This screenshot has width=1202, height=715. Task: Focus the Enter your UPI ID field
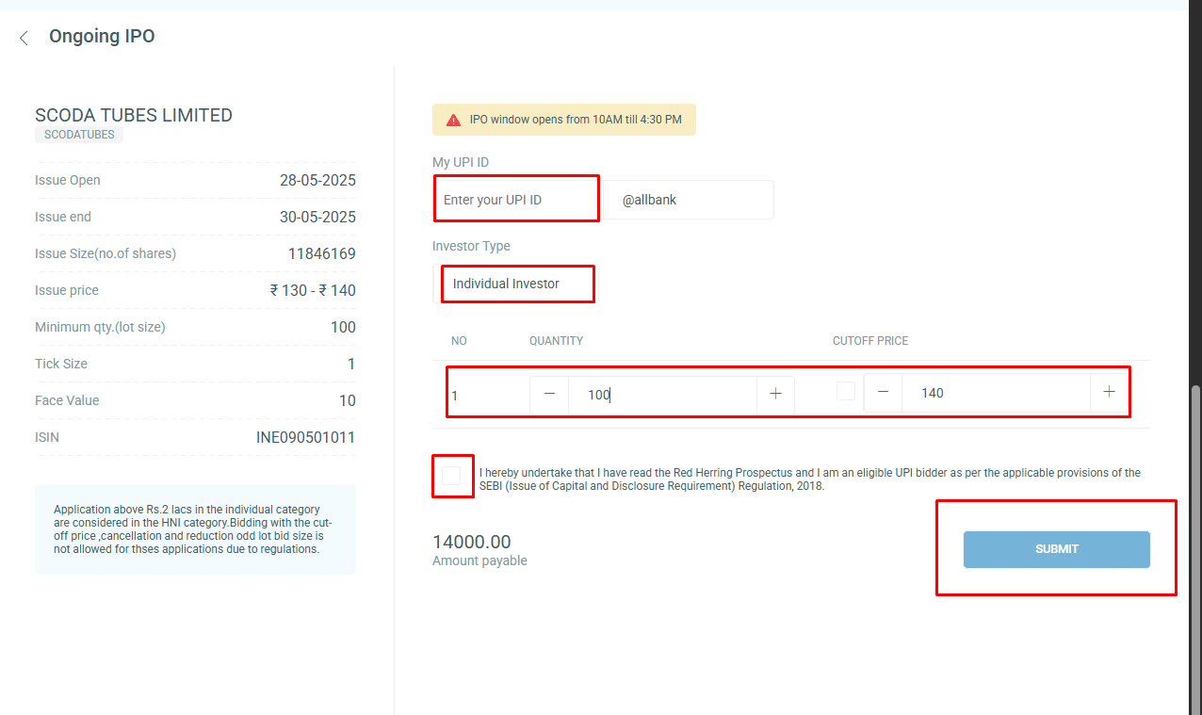pyautogui.click(x=517, y=200)
